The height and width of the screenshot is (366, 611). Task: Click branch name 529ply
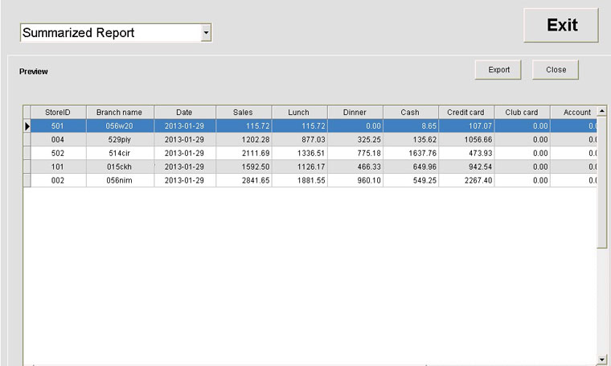(120, 139)
